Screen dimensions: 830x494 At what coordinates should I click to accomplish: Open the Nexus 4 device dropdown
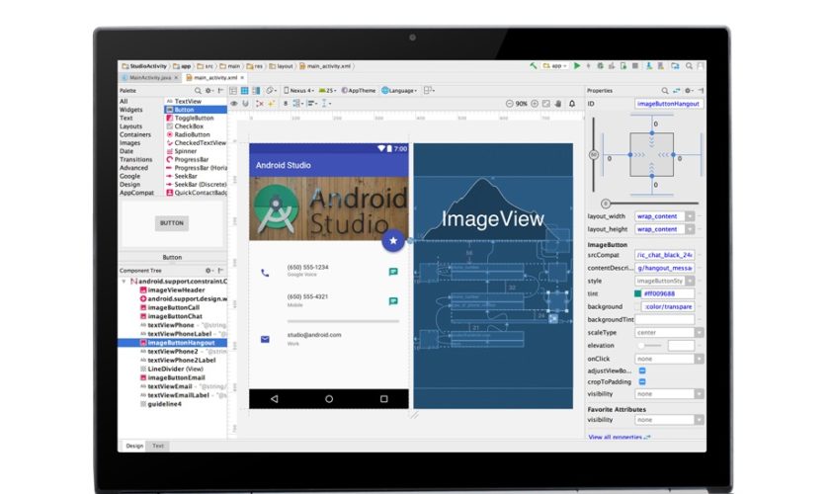tap(299, 90)
